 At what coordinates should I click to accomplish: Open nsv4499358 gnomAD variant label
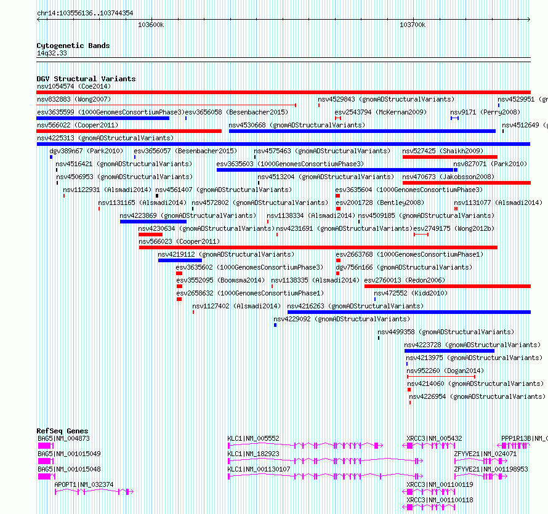pyautogui.click(x=446, y=332)
